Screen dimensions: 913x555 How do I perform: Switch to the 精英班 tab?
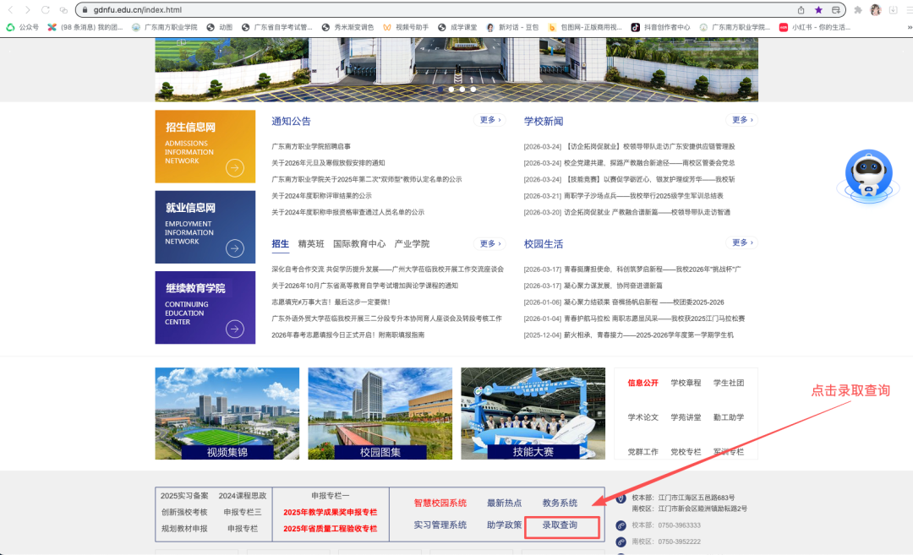coord(311,243)
